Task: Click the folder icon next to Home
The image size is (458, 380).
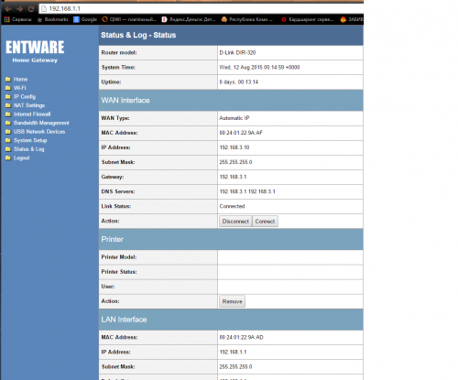Action: pyautogui.click(x=8, y=80)
